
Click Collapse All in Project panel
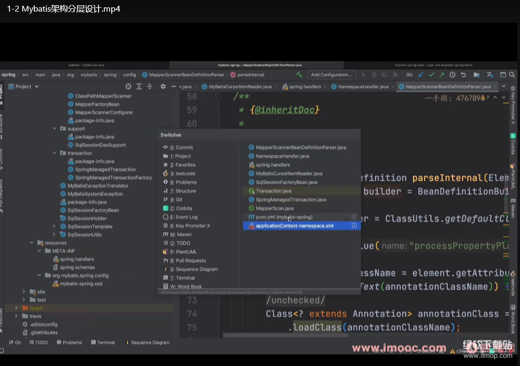150,86
